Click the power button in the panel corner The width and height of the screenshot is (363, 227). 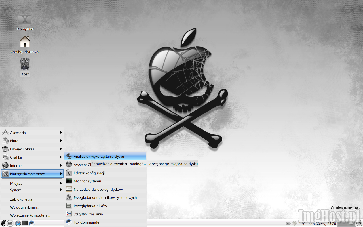tap(359, 223)
